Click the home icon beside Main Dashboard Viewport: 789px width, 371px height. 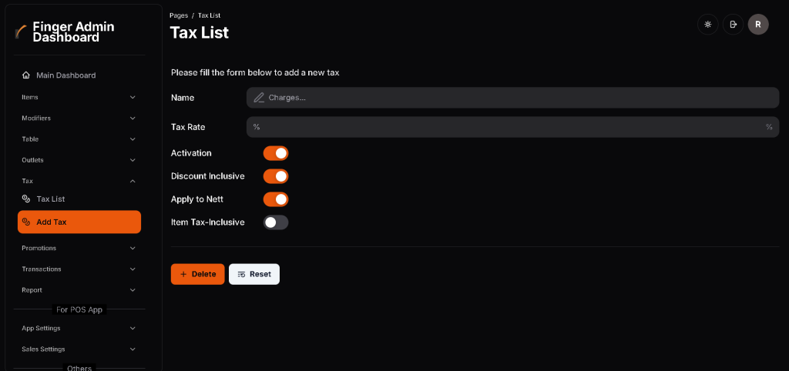[x=26, y=75]
